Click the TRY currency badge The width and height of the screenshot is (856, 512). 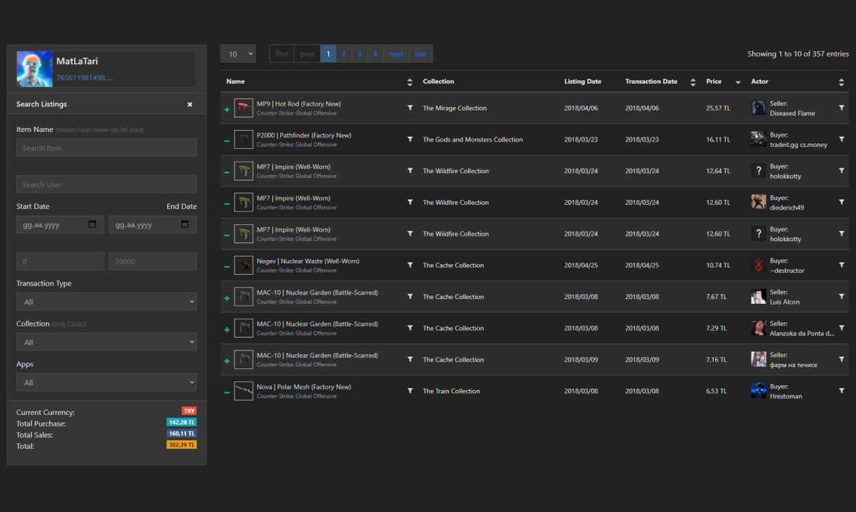click(x=189, y=411)
